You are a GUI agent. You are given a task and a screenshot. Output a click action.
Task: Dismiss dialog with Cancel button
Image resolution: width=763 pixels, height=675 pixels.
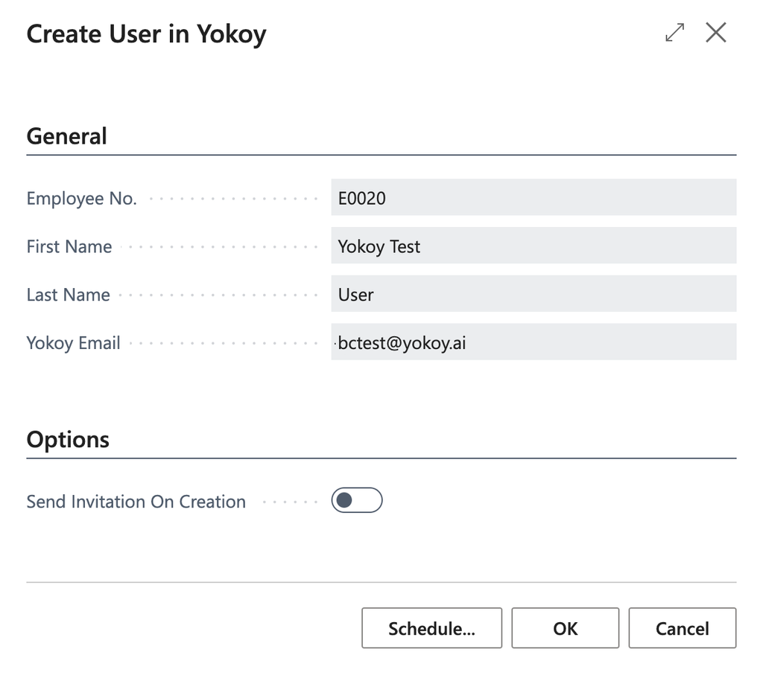[683, 628]
